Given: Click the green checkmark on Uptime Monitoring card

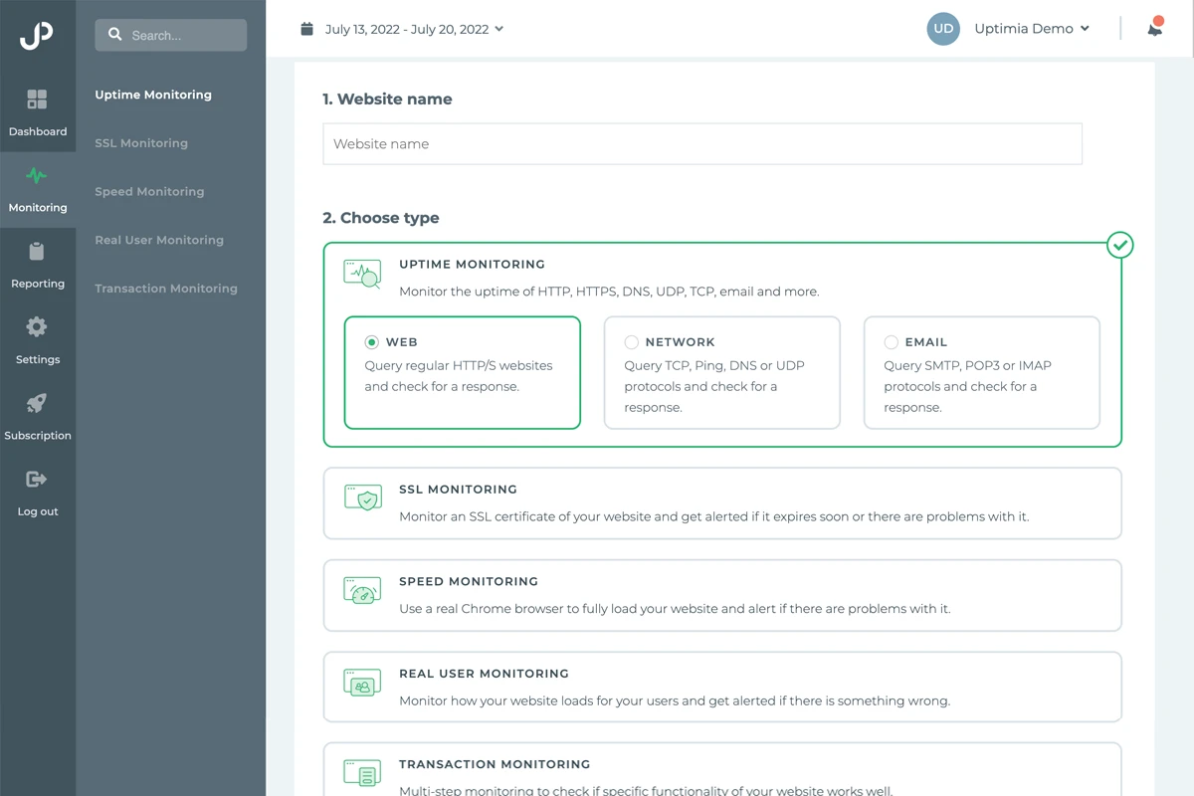Looking at the screenshot, I should pyautogui.click(x=1120, y=244).
